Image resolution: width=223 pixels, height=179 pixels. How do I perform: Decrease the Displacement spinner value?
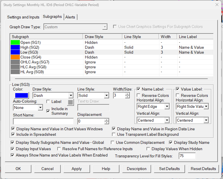click(107, 123)
